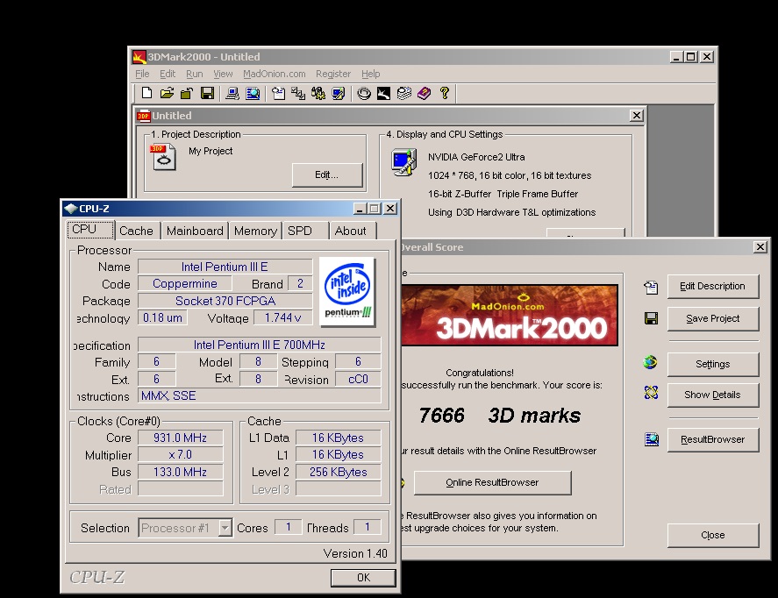778x598 pixels.
Task: Click the Show Details button
Action: pos(712,395)
